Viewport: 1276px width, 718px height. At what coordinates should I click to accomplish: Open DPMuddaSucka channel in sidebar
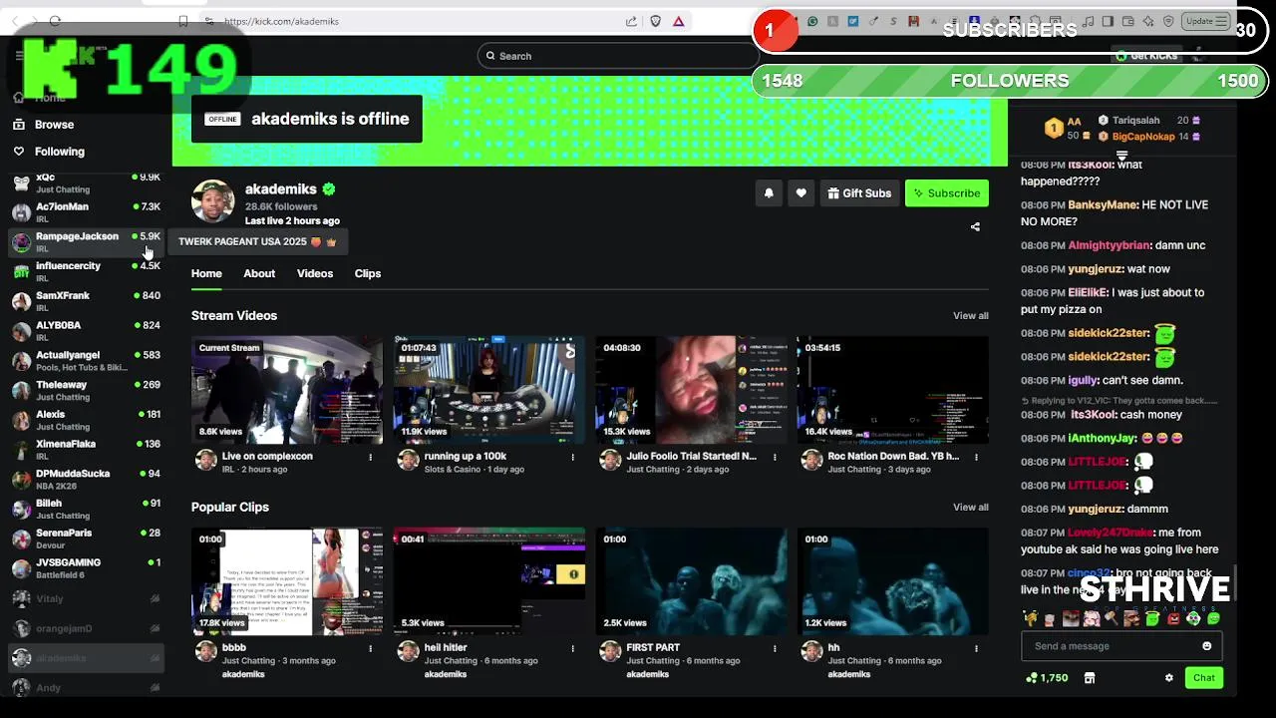point(86,480)
